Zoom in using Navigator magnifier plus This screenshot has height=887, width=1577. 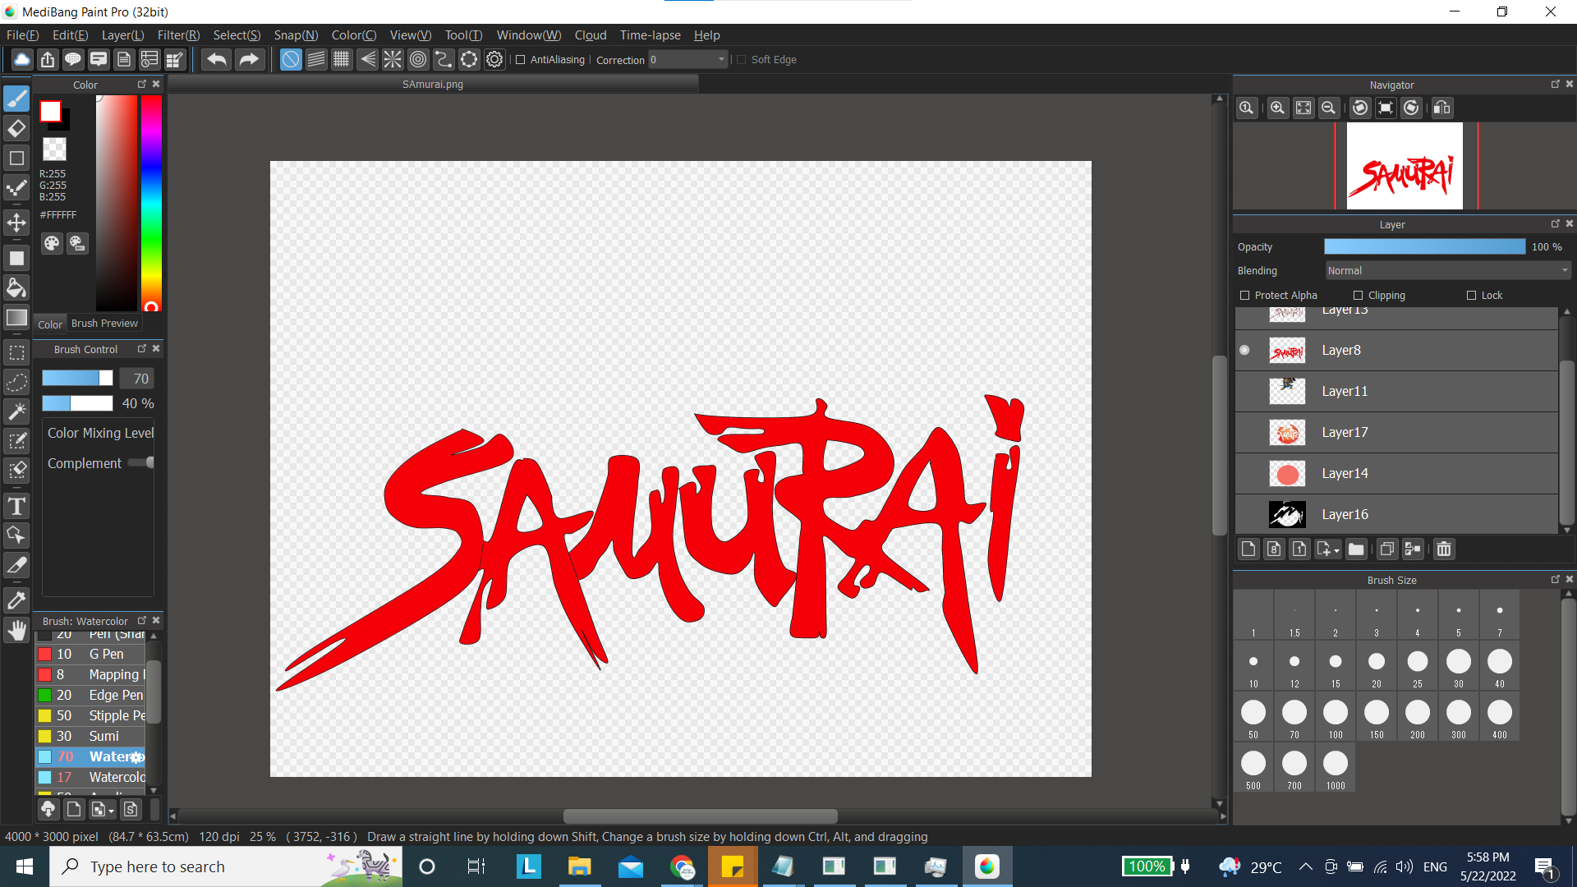pos(1277,108)
